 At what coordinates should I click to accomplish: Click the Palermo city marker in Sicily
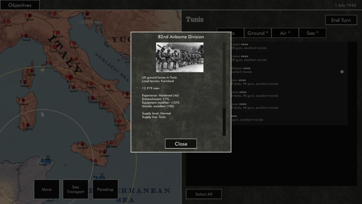(82, 144)
